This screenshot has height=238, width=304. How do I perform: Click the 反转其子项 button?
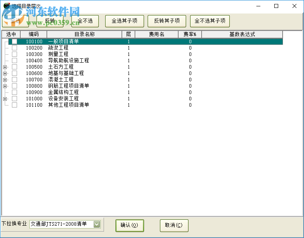pos(167,21)
